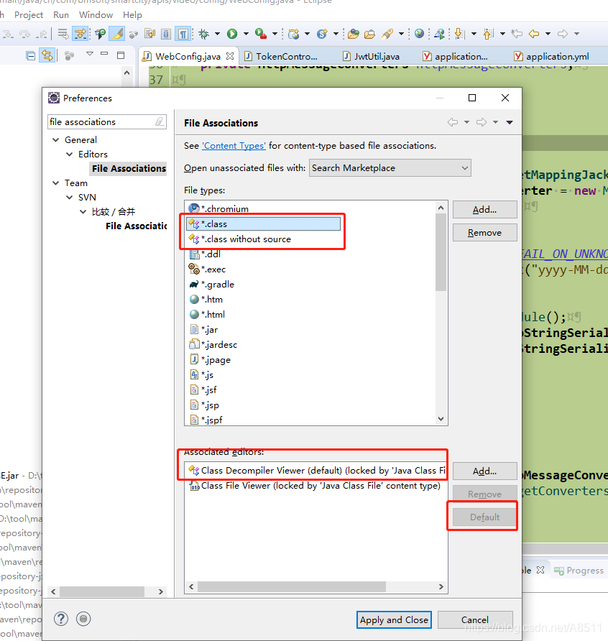Screen dimensions: 608x641
Task: Click the Cancel button
Action: [475, 619]
